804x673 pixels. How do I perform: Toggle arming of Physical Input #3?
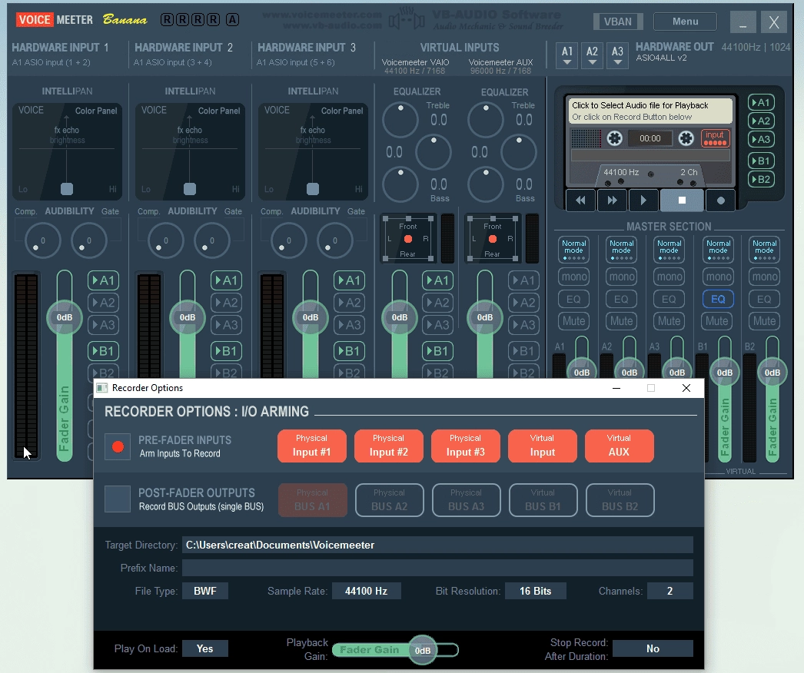point(466,446)
